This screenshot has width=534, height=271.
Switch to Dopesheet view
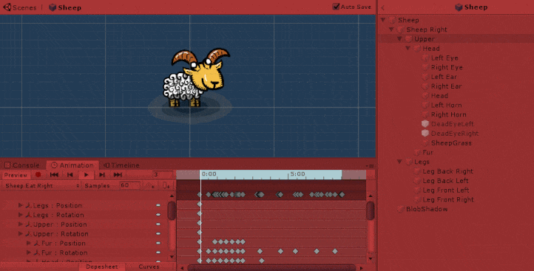pos(102,267)
